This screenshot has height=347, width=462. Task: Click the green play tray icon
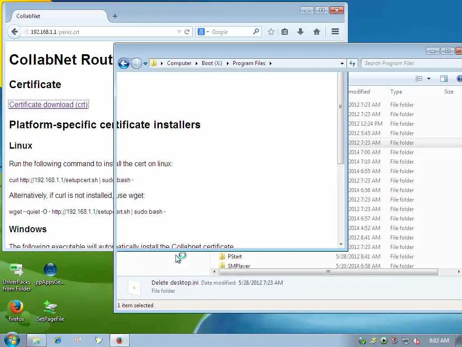click(x=383, y=341)
